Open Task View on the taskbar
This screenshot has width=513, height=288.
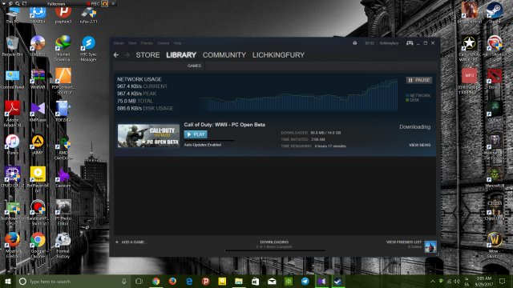139,281
